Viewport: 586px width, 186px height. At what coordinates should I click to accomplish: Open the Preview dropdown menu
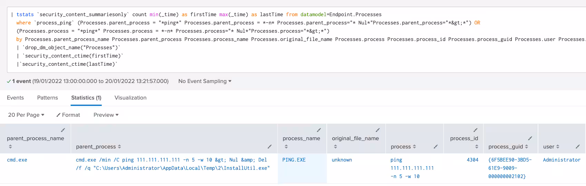click(x=106, y=115)
